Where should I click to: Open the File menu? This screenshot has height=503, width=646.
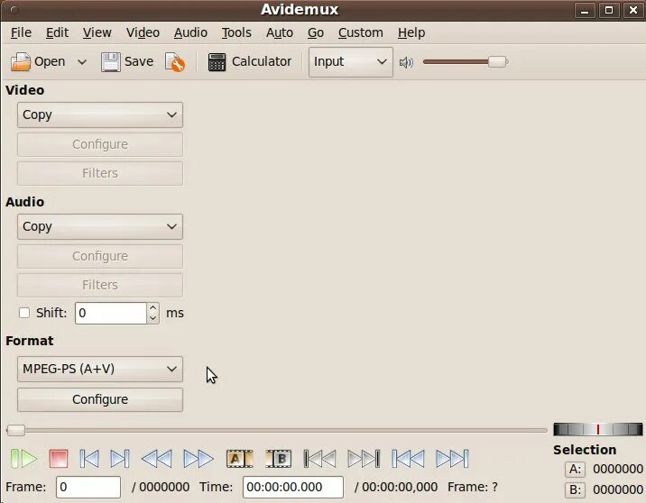pos(21,32)
